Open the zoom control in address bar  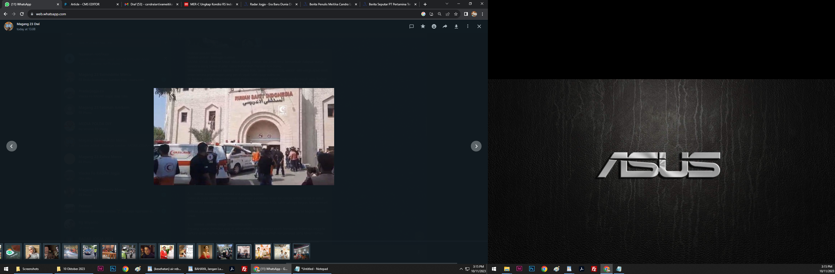tap(440, 14)
